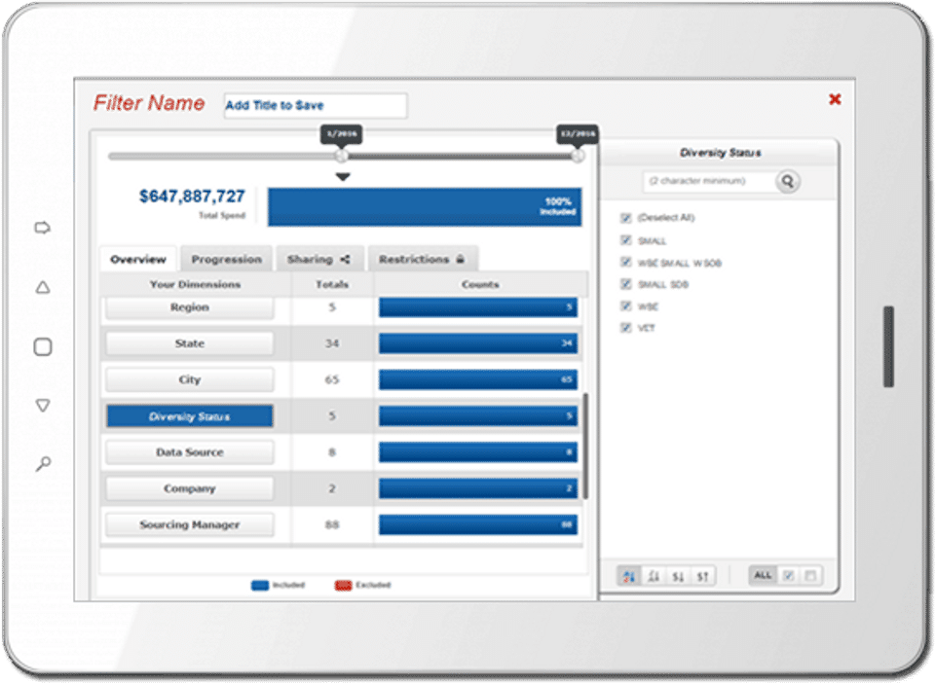935x683 pixels.
Task: Click the $647,887,727 total spend value
Action: (192, 197)
